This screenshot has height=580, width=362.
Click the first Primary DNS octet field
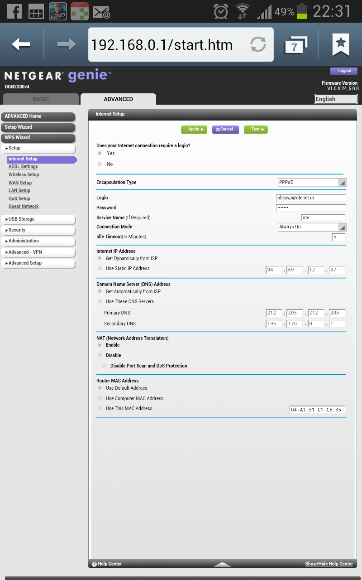tap(274, 313)
